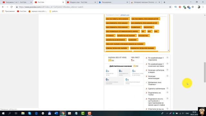This screenshot has height=116, width=206.
Task: Open the taskbar clock and date
Action: pos(194,113)
